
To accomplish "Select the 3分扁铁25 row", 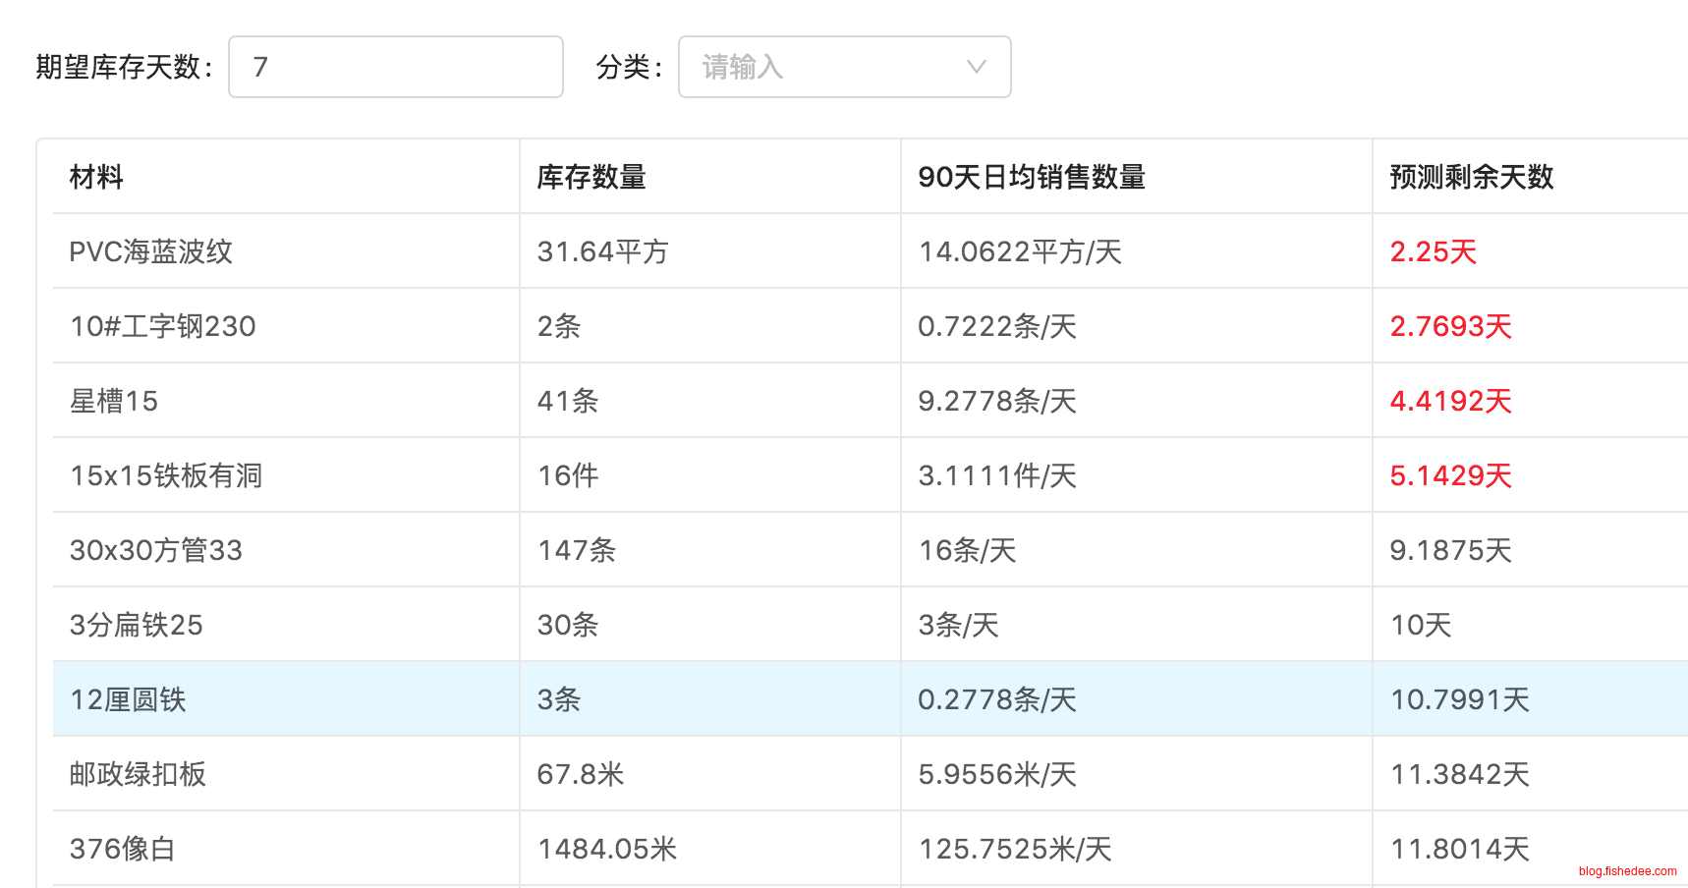I will [136, 625].
